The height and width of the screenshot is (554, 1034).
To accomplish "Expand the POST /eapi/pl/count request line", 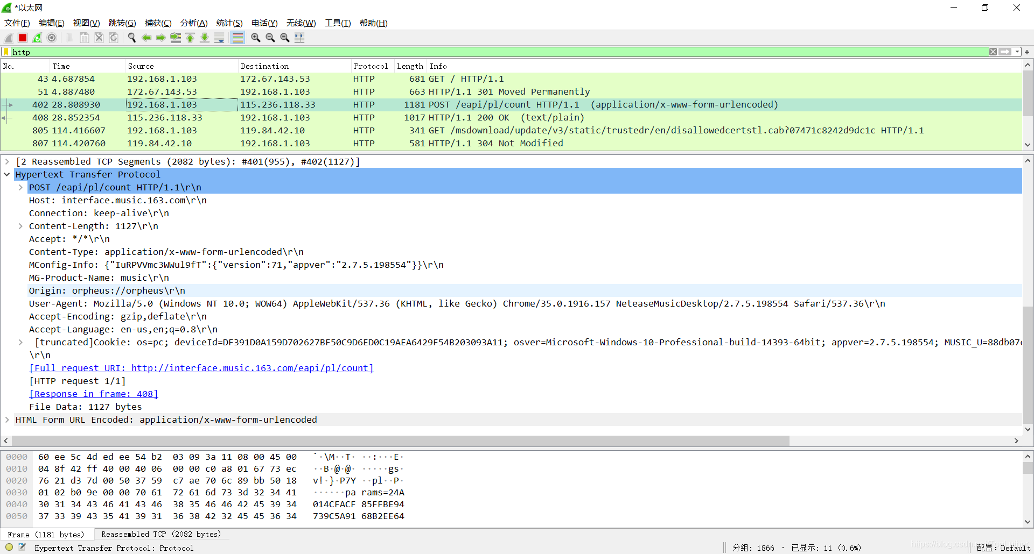I will [20, 187].
